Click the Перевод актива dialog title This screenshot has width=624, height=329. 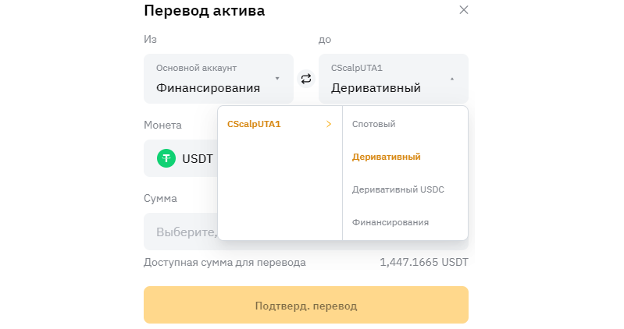point(205,11)
